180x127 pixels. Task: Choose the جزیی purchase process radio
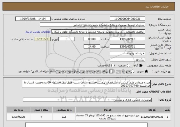pyautogui.click(x=146, y=71)
